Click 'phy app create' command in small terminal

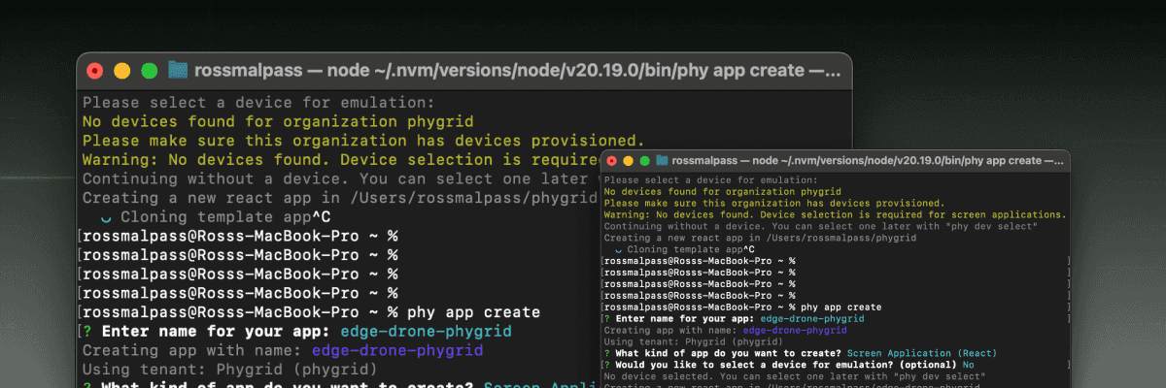pyautogui.click(x=841, y=307)
